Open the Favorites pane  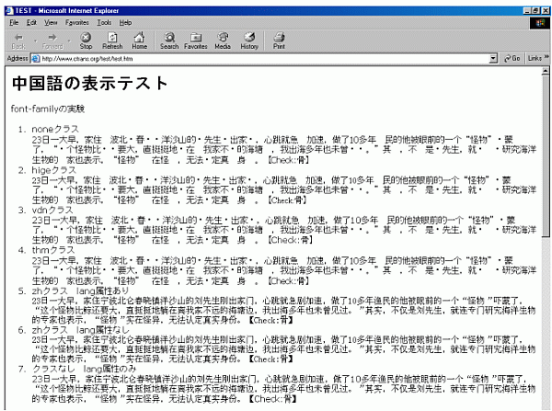pos(196,40)
